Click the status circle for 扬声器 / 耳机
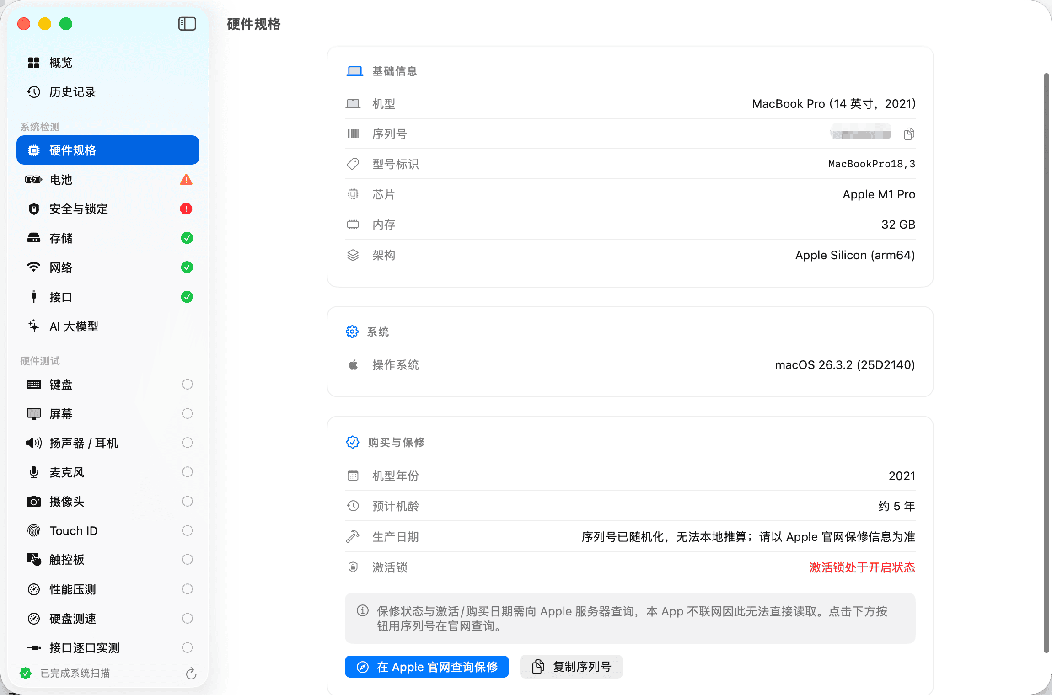 [x=187, y=443]
